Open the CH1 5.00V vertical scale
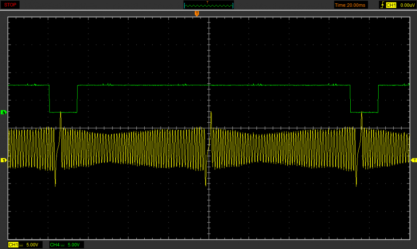 (x=33, y=244)
